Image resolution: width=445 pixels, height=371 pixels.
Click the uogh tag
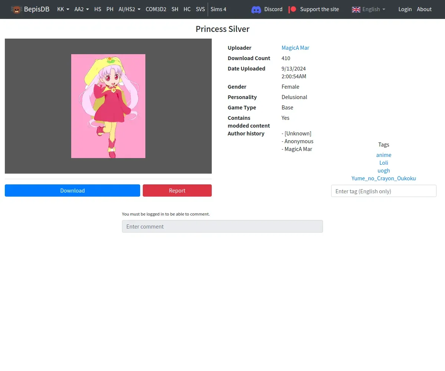click(x=384, y=171)
